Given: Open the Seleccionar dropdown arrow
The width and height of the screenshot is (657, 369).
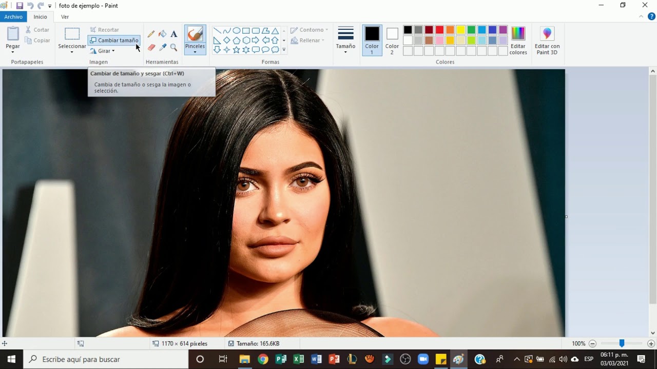Looking at the screenshot, I should pyautogui.click(x=72, y=52).
